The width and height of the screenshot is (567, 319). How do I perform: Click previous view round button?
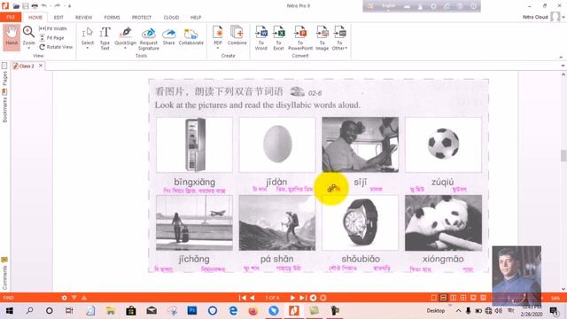(x=313, y=298)
